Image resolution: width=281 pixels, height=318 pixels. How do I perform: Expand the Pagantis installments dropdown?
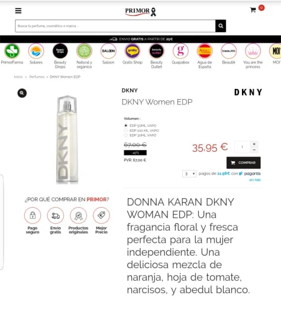tap(189, 174)
